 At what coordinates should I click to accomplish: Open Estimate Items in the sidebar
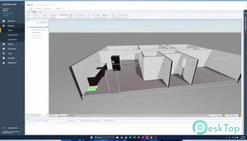[13, 35]
